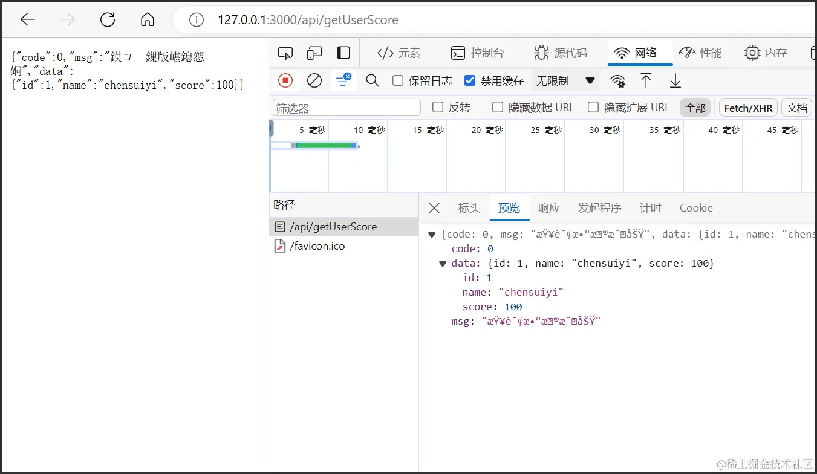Toggle the network filter icon
This screenshot has height=474, width=817.
[x=343, y=80]
